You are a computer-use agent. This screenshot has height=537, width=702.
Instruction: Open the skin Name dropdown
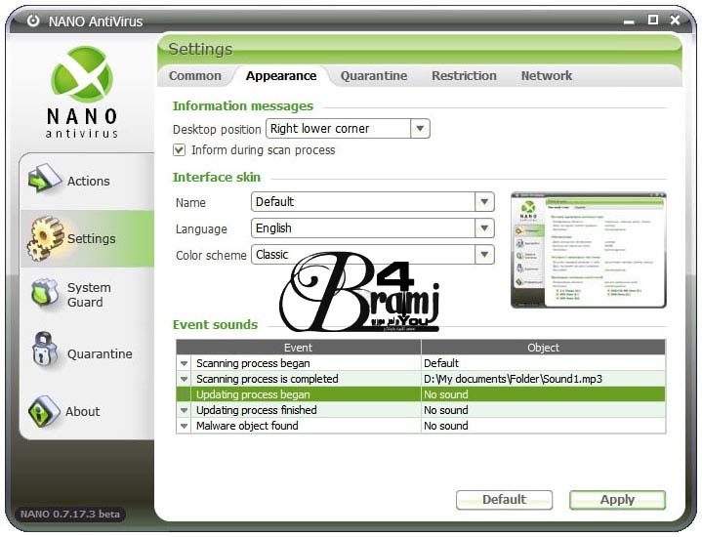(484, 201)
